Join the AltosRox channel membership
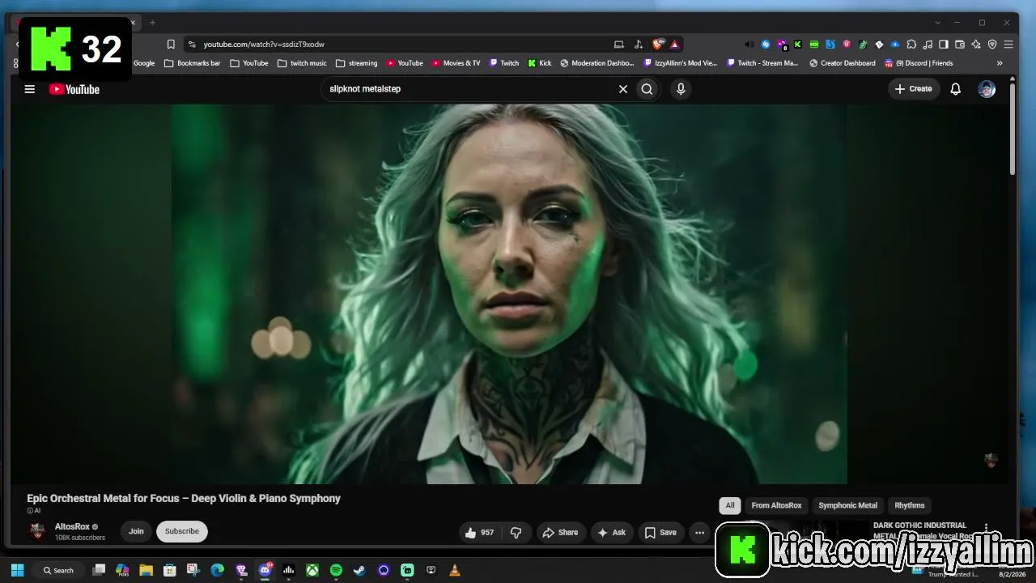Viewport: 1036px width, 583px height. pos(136,531)
